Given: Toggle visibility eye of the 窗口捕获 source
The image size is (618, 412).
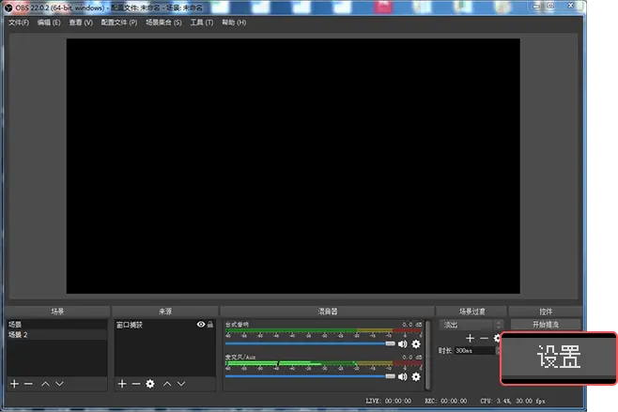Looking at the screenshot, I should (201, 324).
